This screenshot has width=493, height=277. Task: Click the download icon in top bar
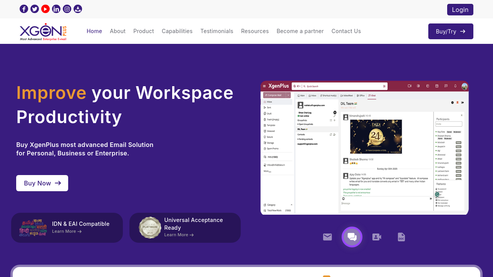78,9
